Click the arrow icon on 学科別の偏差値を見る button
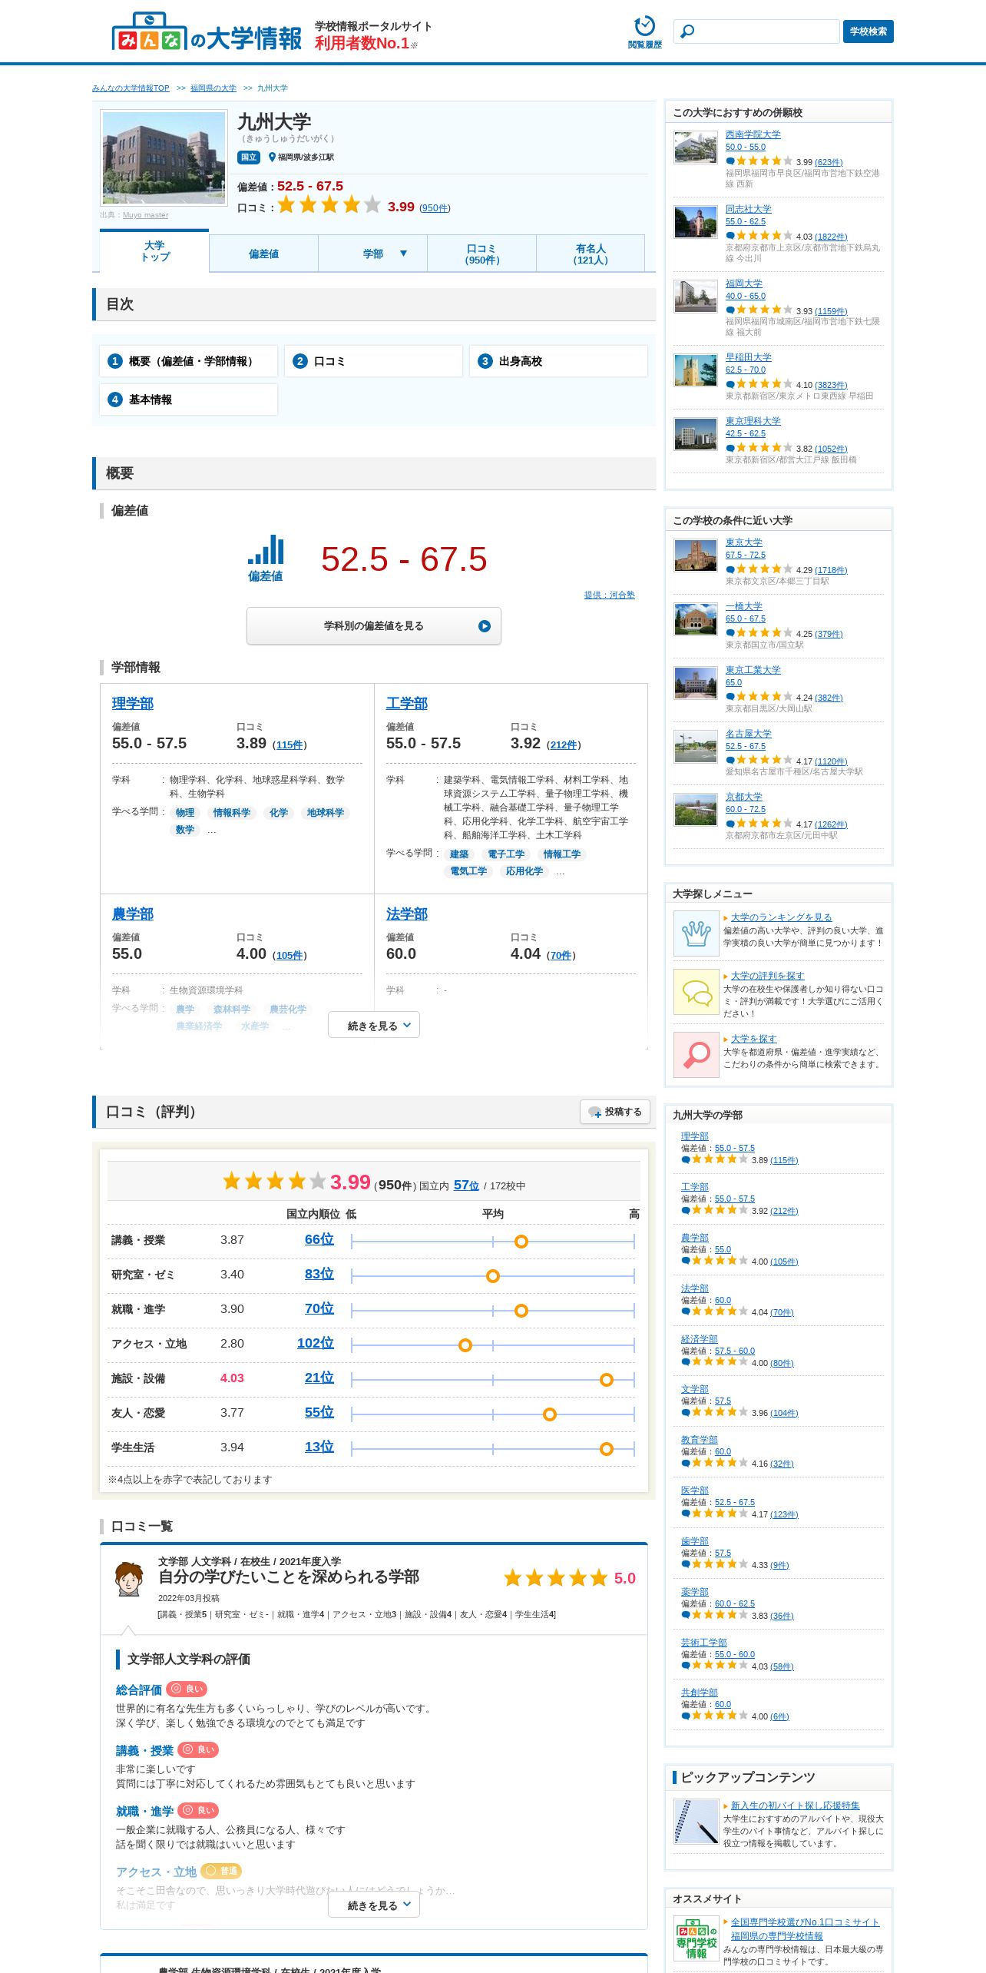Screen dimensions: 986x1973 [484, 626]
